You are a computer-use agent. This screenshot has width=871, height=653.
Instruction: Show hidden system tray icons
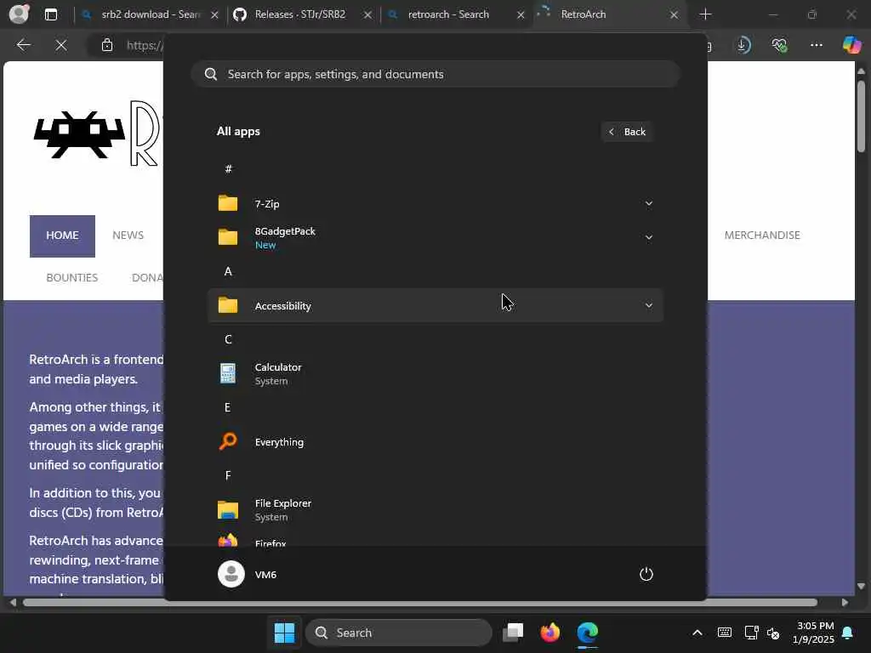click(x=697, y=633)
